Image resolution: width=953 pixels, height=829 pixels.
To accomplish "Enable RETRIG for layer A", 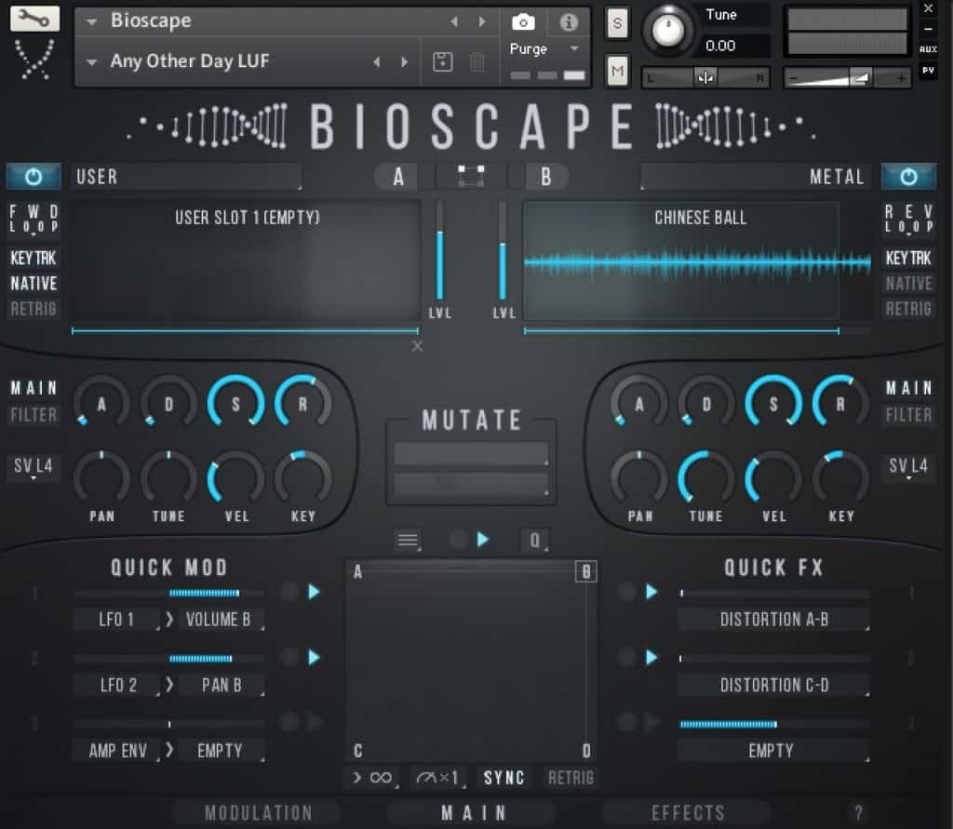I will (x=34, y=309).
